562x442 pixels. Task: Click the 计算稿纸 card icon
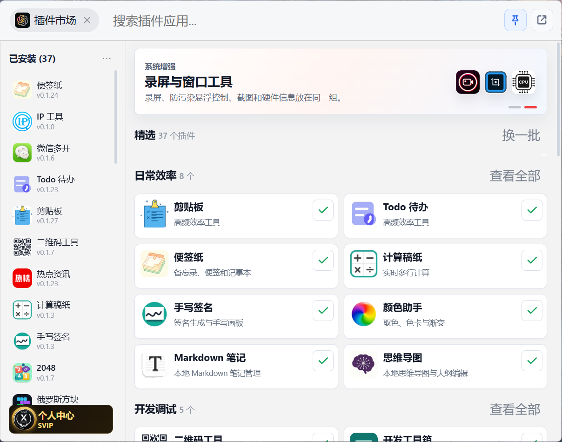click(x=363, y=264)
